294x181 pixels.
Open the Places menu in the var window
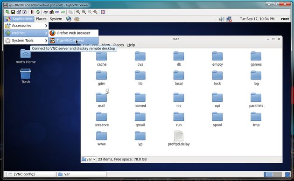119,45
